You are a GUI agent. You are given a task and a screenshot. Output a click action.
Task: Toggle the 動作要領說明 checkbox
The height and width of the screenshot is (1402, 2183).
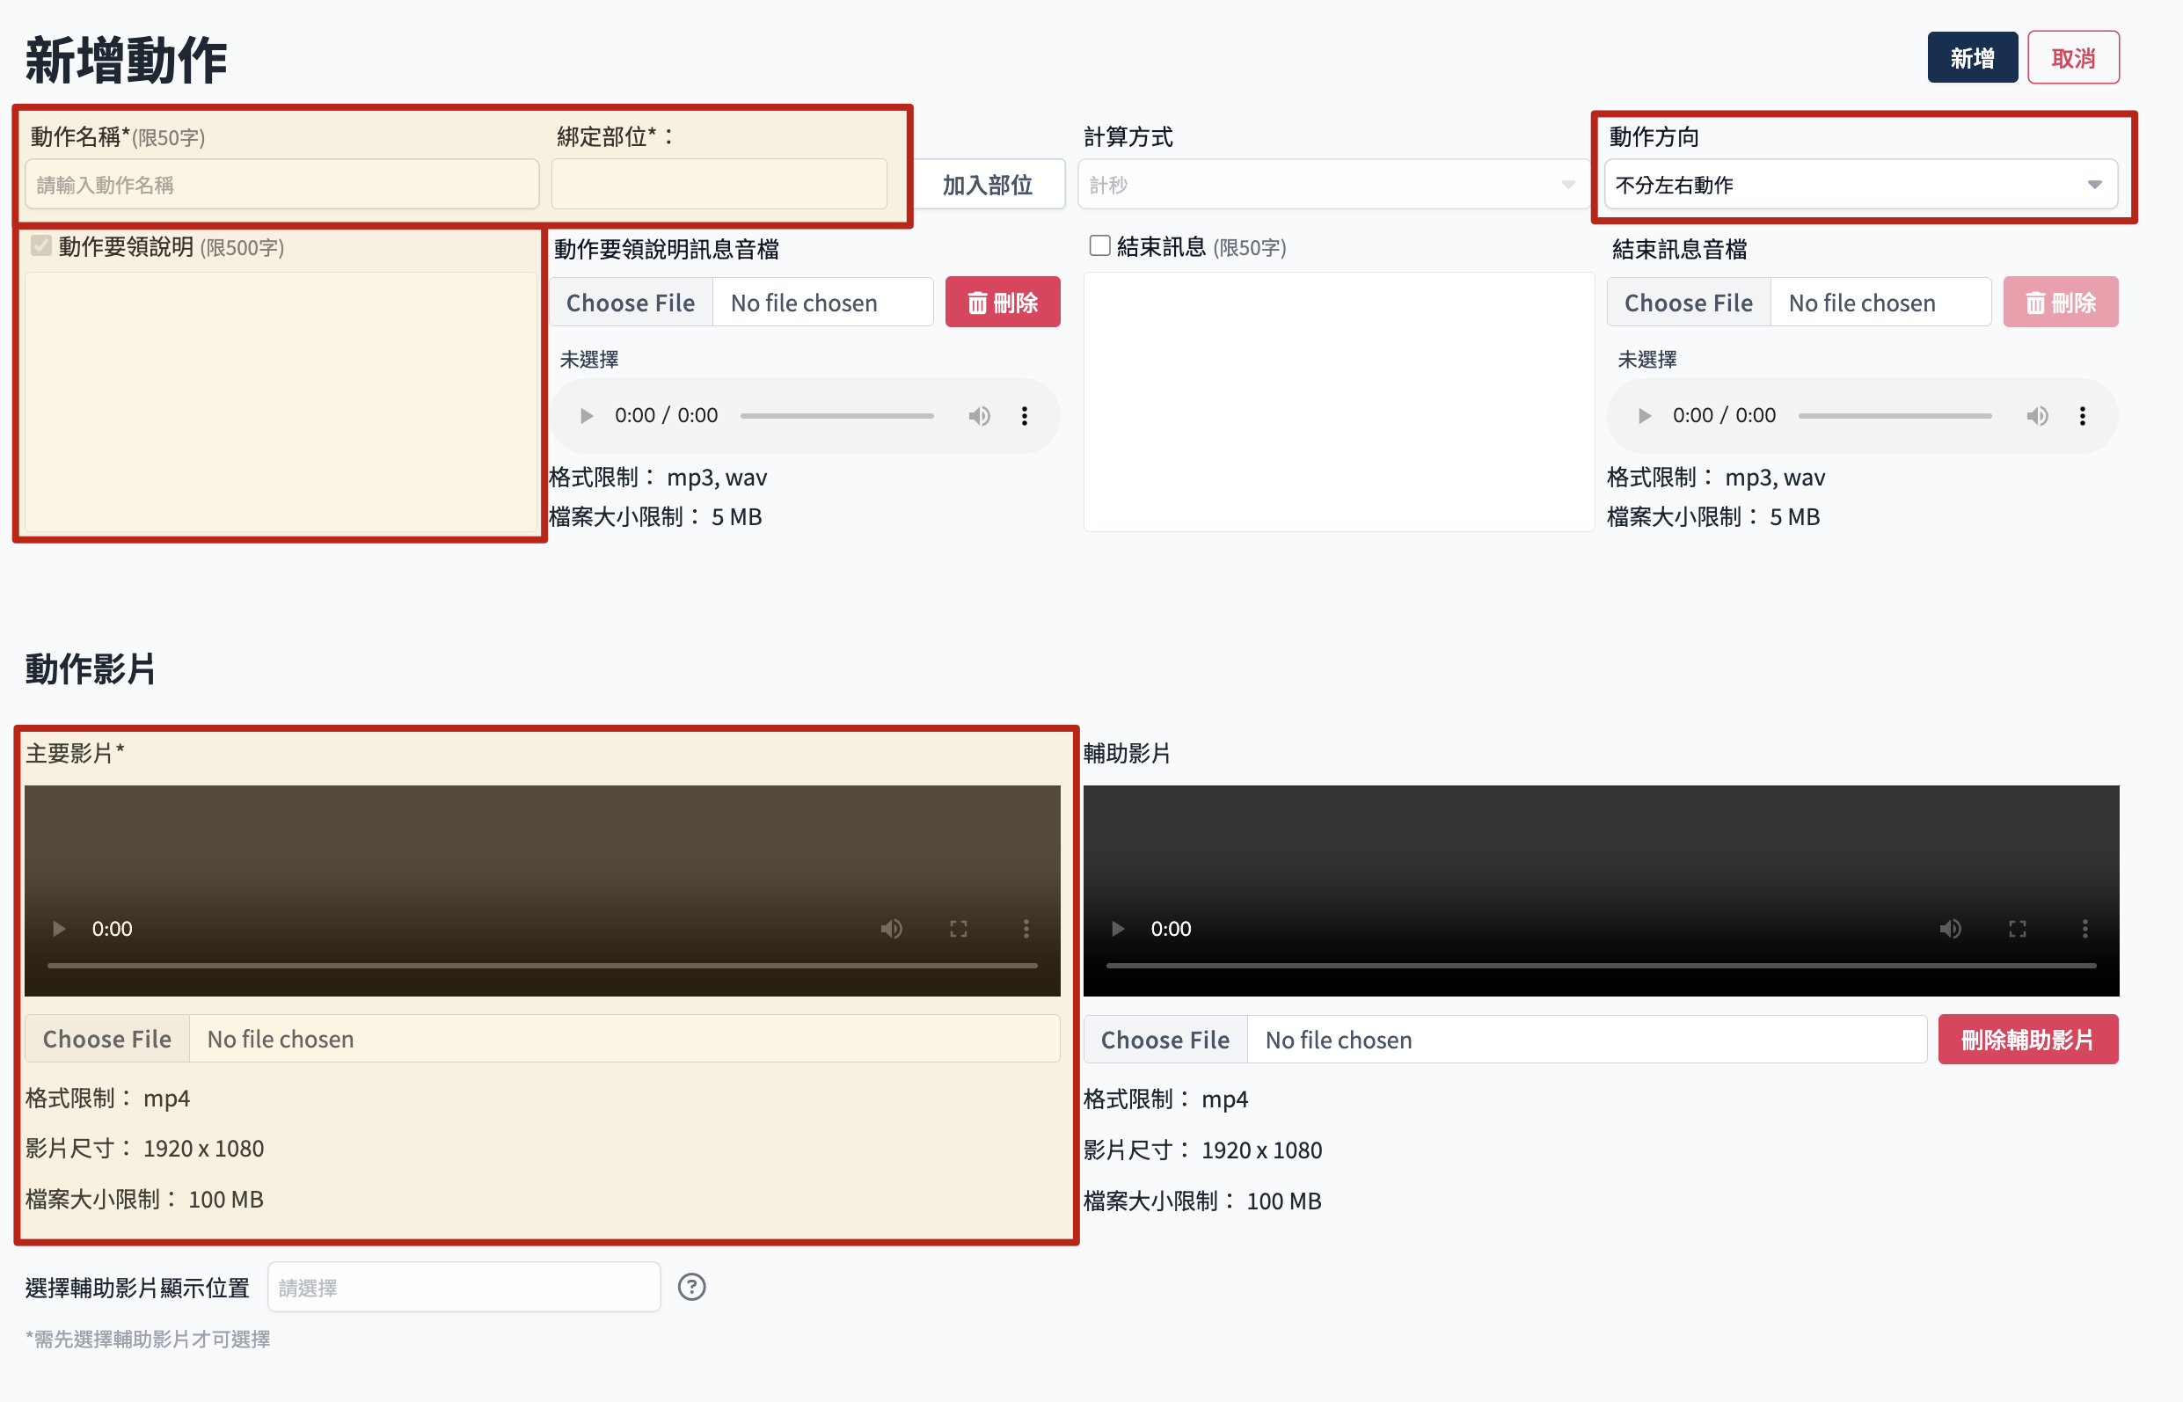click(x=41, y=245)
